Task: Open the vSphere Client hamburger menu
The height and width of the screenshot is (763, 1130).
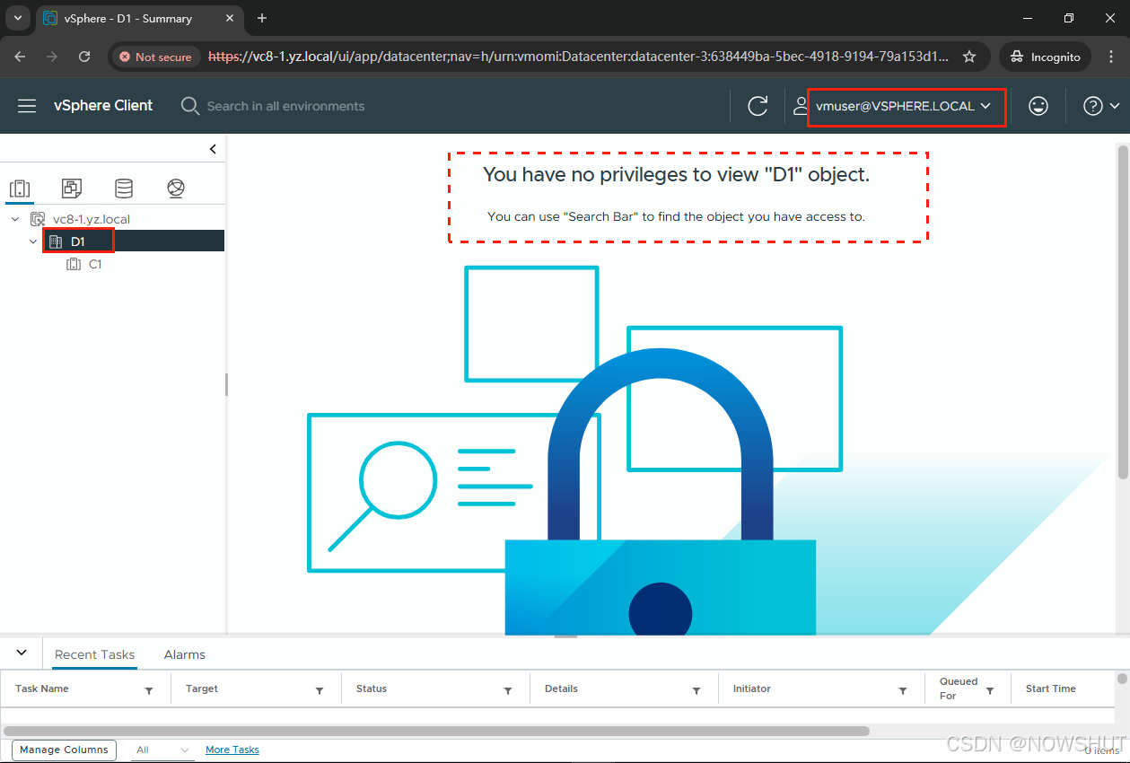Action: pyautogui.click(x=27, y=106)
